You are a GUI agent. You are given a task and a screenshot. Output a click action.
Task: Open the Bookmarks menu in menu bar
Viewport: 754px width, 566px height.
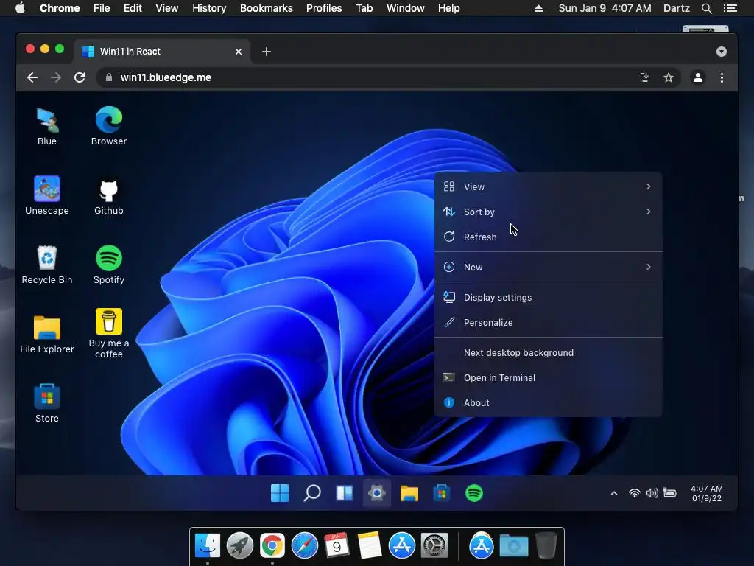[266, 8]
